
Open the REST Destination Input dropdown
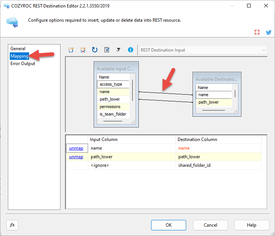click(203, 50)
